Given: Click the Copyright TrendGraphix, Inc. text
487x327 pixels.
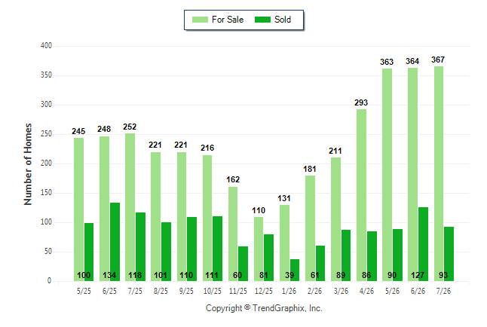Looking at the screenshot, I should (264, 308).
